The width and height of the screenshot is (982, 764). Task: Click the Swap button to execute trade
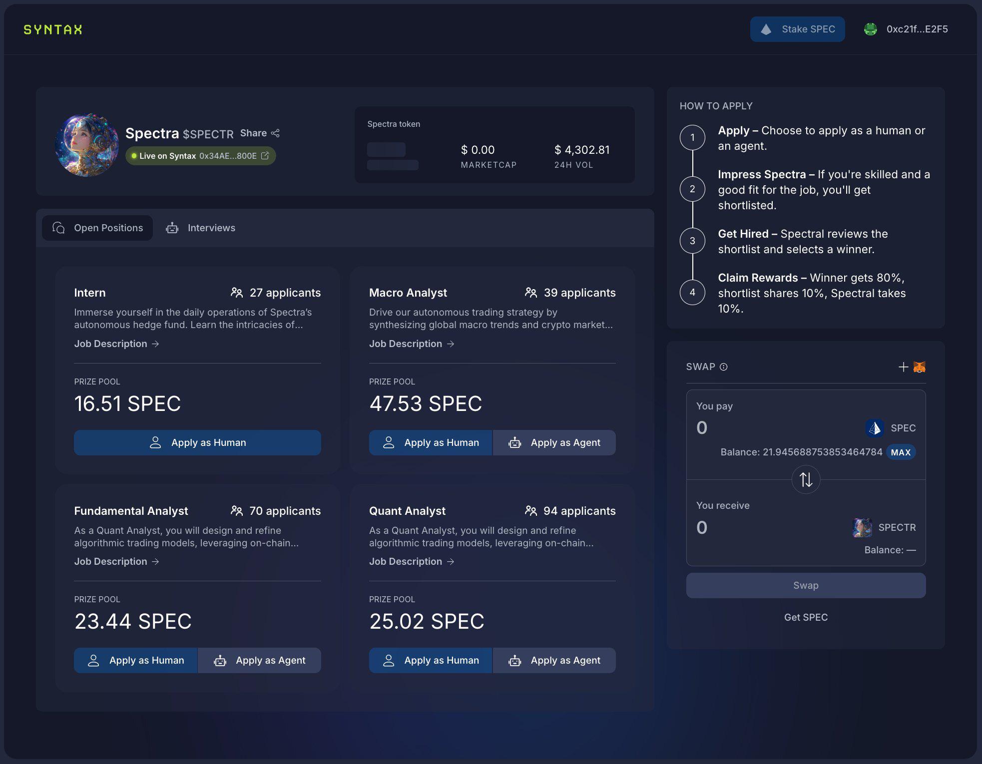[806, 585]
